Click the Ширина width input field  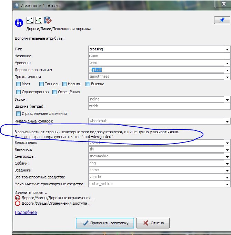point(159,106)
